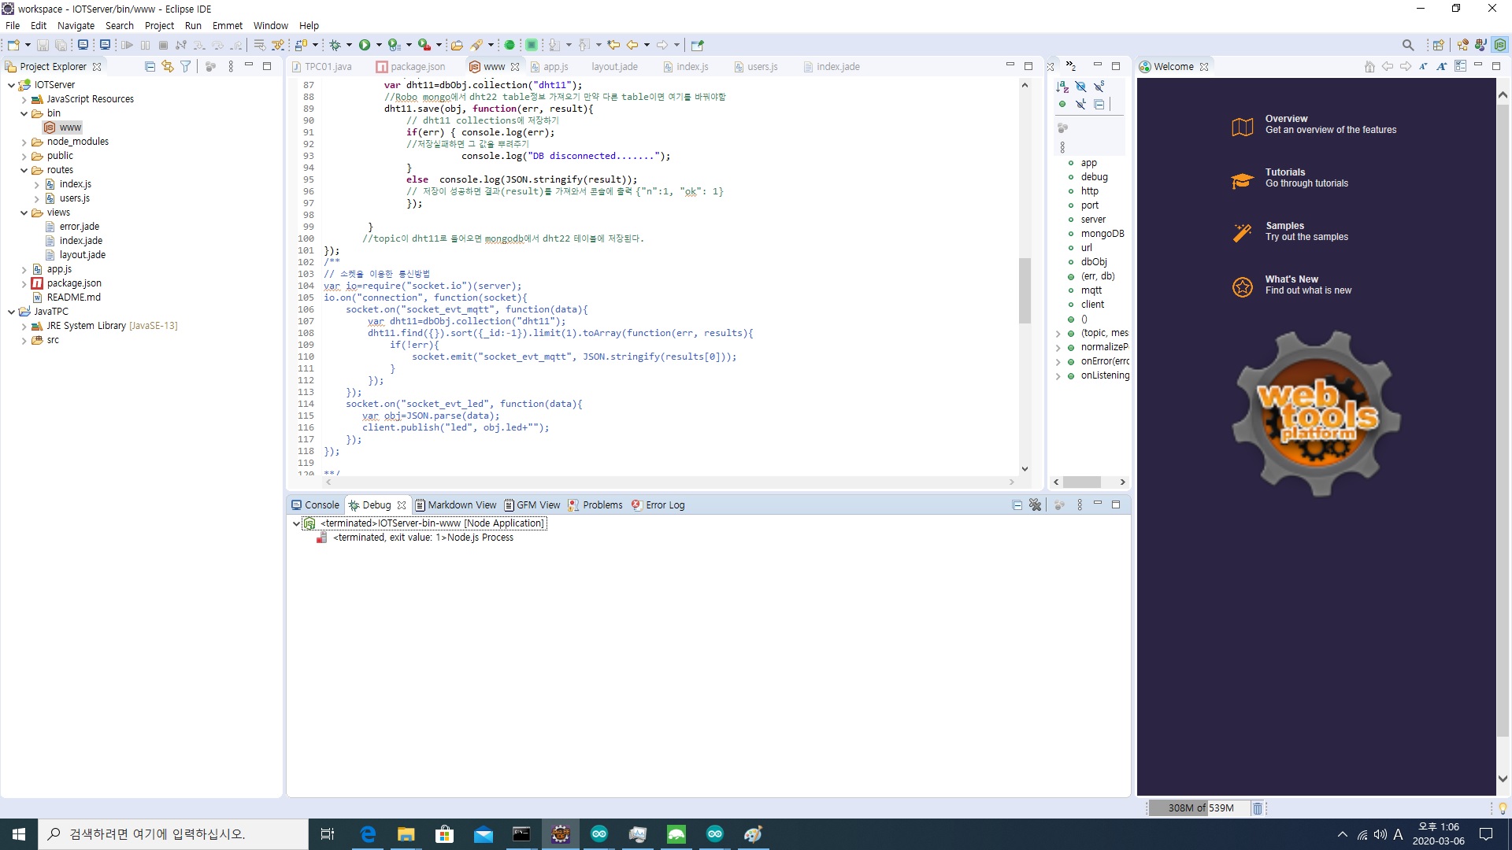The image size is (1512, 850).
Task: Open the Navigate menu
Action: click(x=76, y=25)
